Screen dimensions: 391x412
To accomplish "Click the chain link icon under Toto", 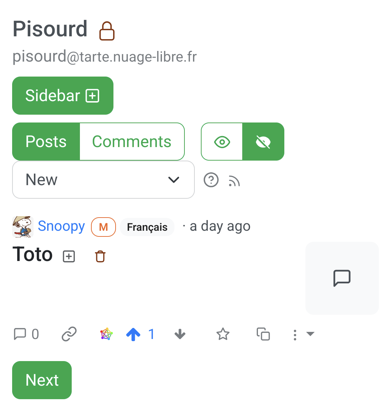I will [x=69, y=334].
